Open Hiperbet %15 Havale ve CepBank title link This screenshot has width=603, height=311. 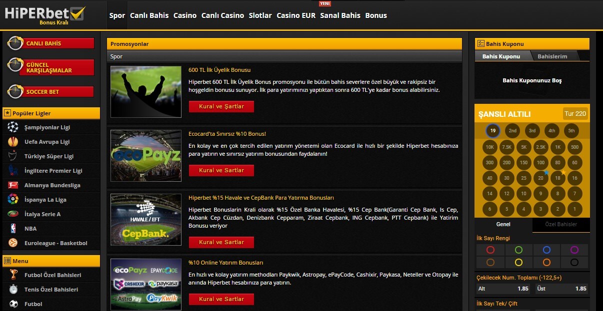pos(261,198)
